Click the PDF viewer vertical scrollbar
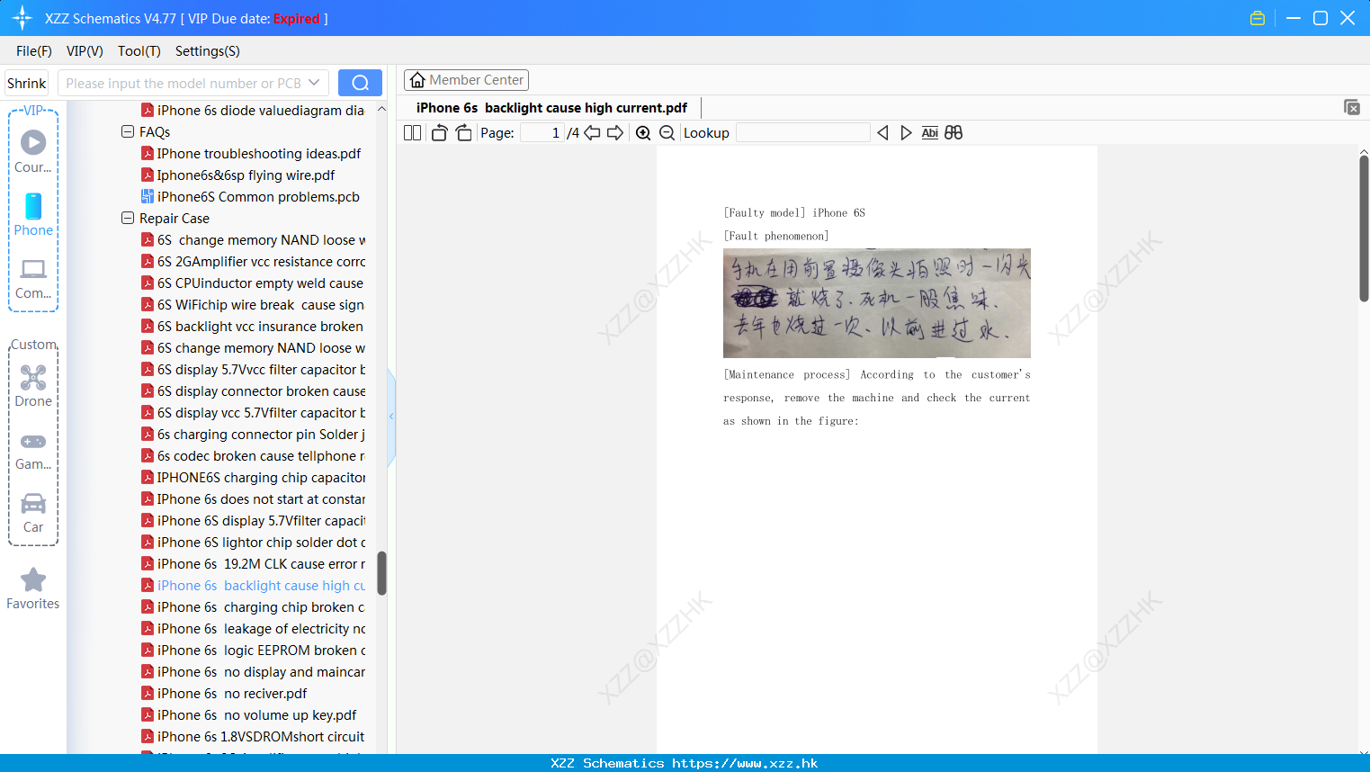The image size is (1370, 772). tap(1364, 229)
